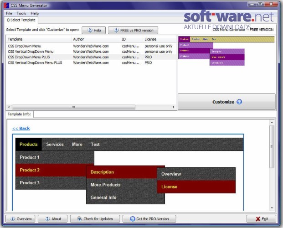
Task: Select CSS Vertical DropDown Menu PLUS row
Action: (91, 62)
